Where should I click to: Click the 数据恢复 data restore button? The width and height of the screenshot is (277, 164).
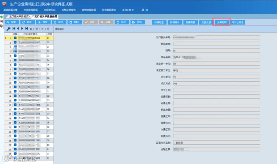click(x=191, y=22)
